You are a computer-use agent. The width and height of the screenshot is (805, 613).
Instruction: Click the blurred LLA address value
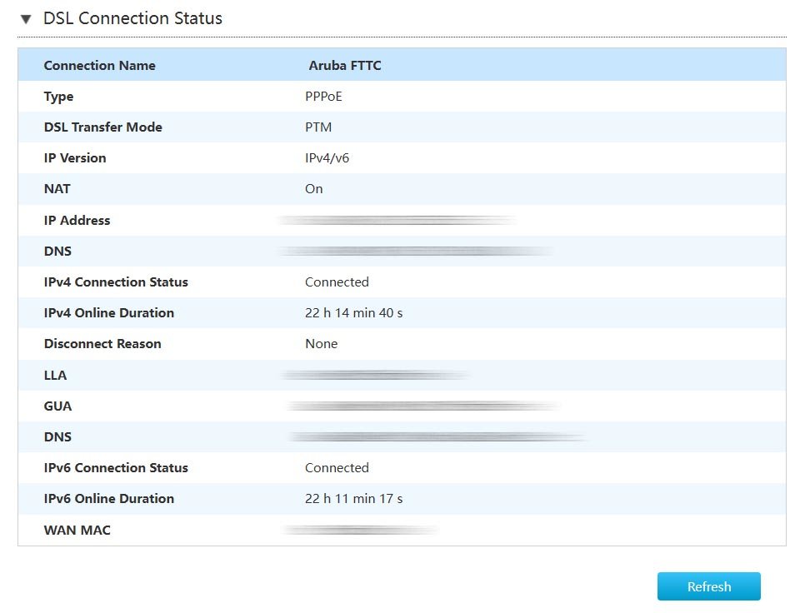tap(375, 376)
